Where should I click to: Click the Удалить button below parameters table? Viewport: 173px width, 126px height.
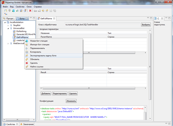(x=73, y=94)
